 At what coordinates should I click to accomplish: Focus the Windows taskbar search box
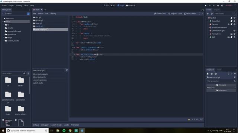(x=27, y=130)
